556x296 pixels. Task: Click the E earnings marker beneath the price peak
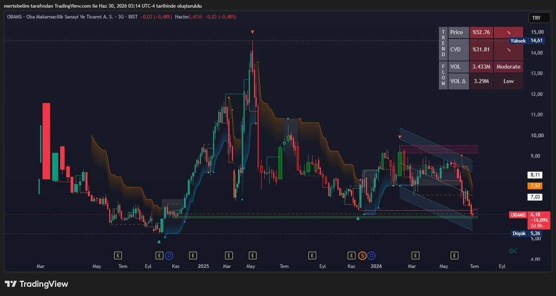[253, 255]
